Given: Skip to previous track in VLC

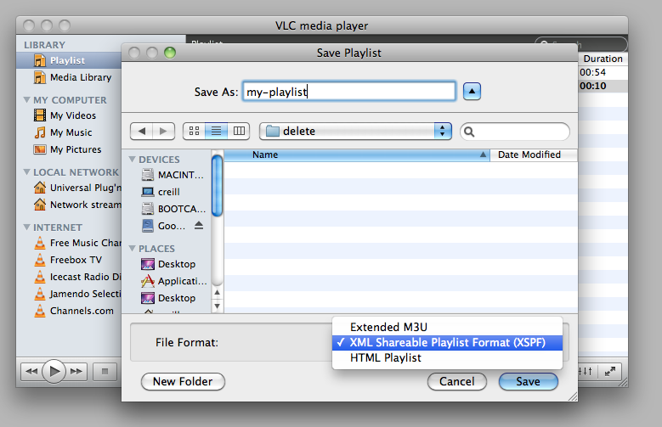Looking at the screenshot, I should [31, 371].
